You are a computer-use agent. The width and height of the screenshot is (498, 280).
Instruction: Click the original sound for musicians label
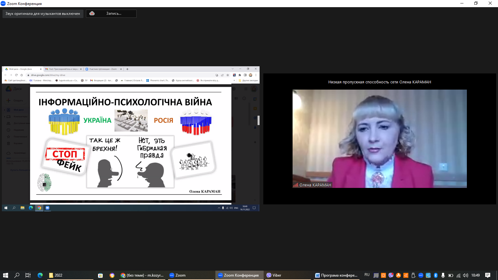(43, 14)
